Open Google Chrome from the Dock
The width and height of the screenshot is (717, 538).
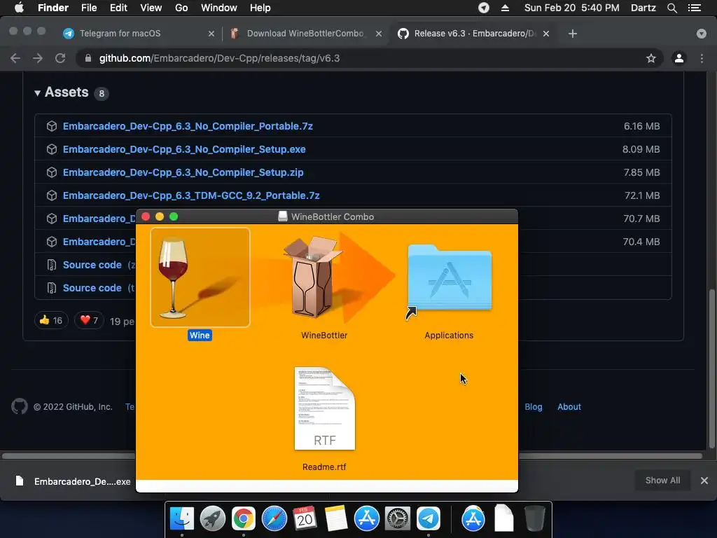(243, 519)
